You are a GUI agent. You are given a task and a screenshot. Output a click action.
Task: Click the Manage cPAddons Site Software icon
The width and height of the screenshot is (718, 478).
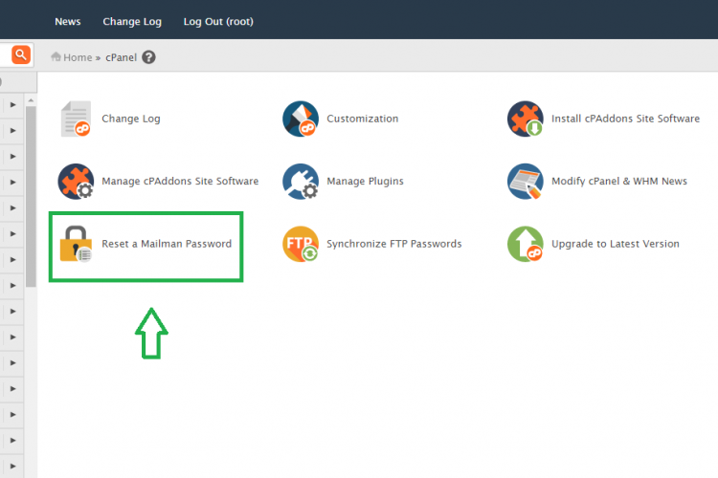(x=76, y=182)
